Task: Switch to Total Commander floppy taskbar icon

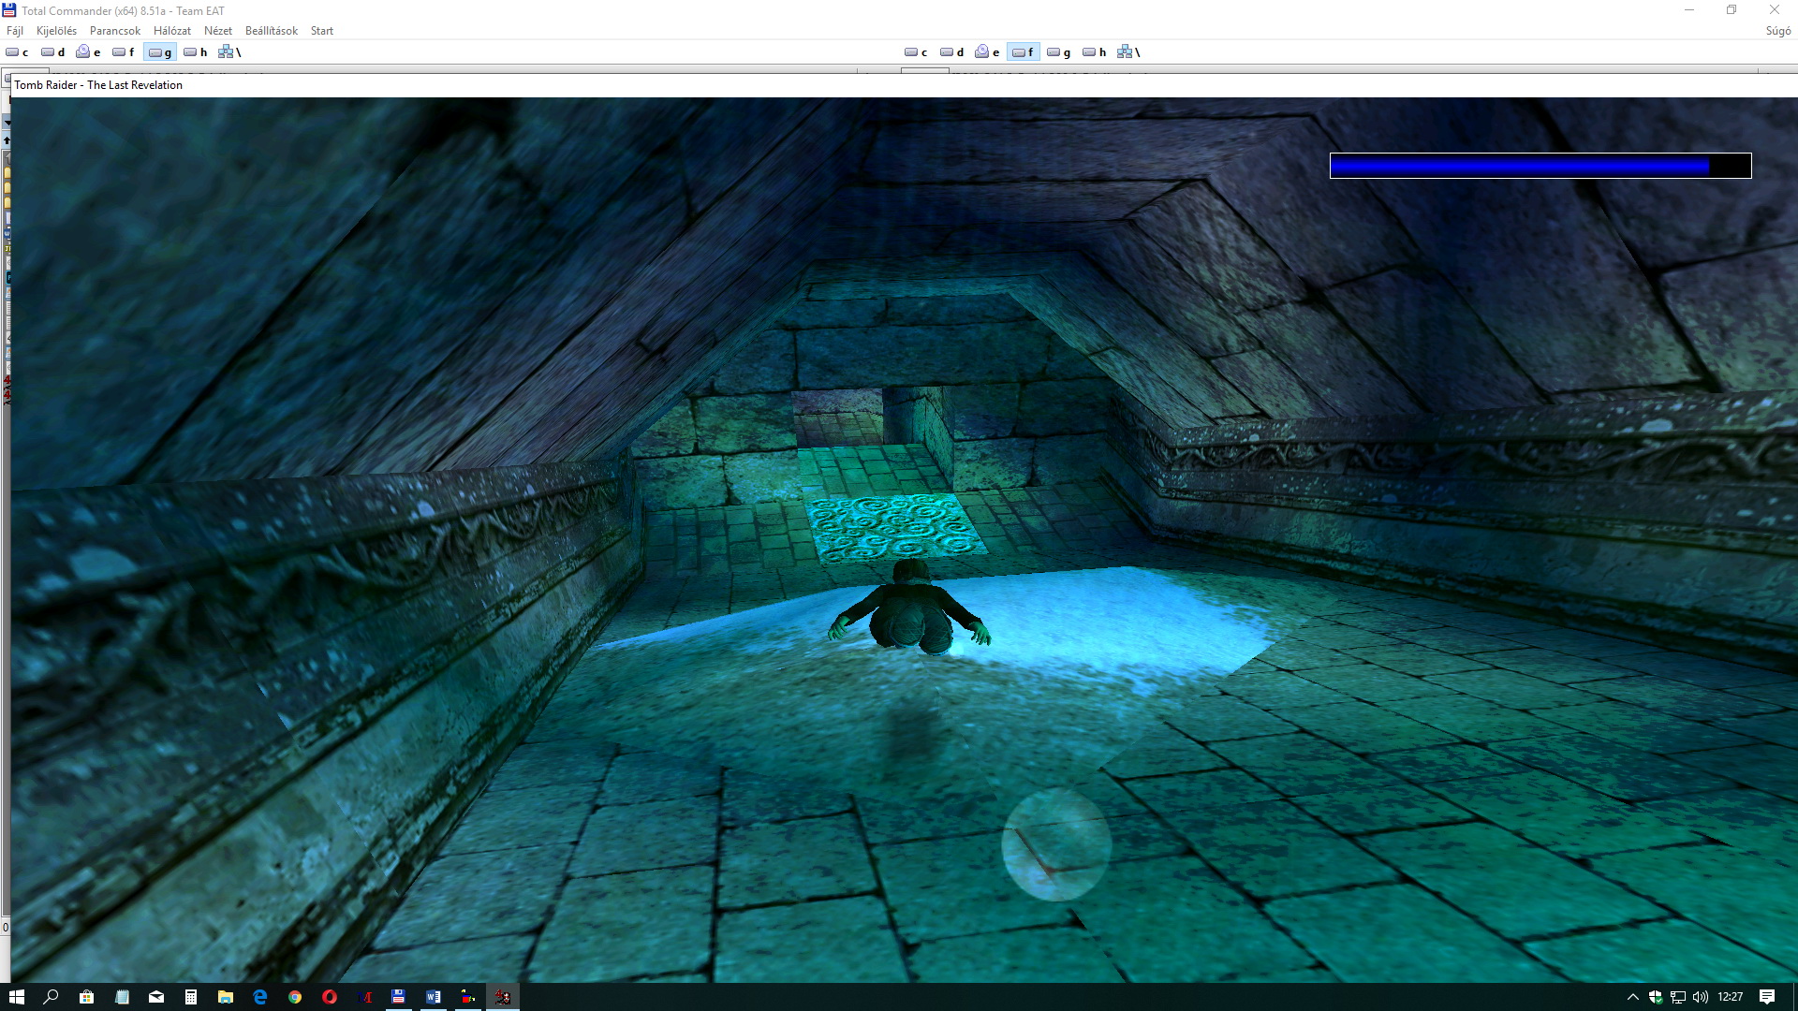Action: 399,997
